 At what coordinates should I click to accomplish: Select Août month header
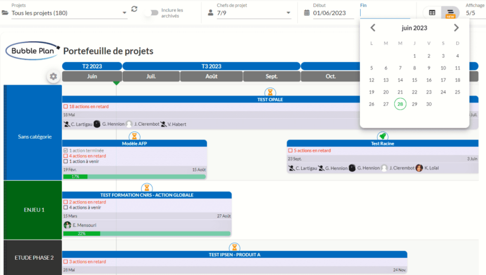[x=211, y=76]
